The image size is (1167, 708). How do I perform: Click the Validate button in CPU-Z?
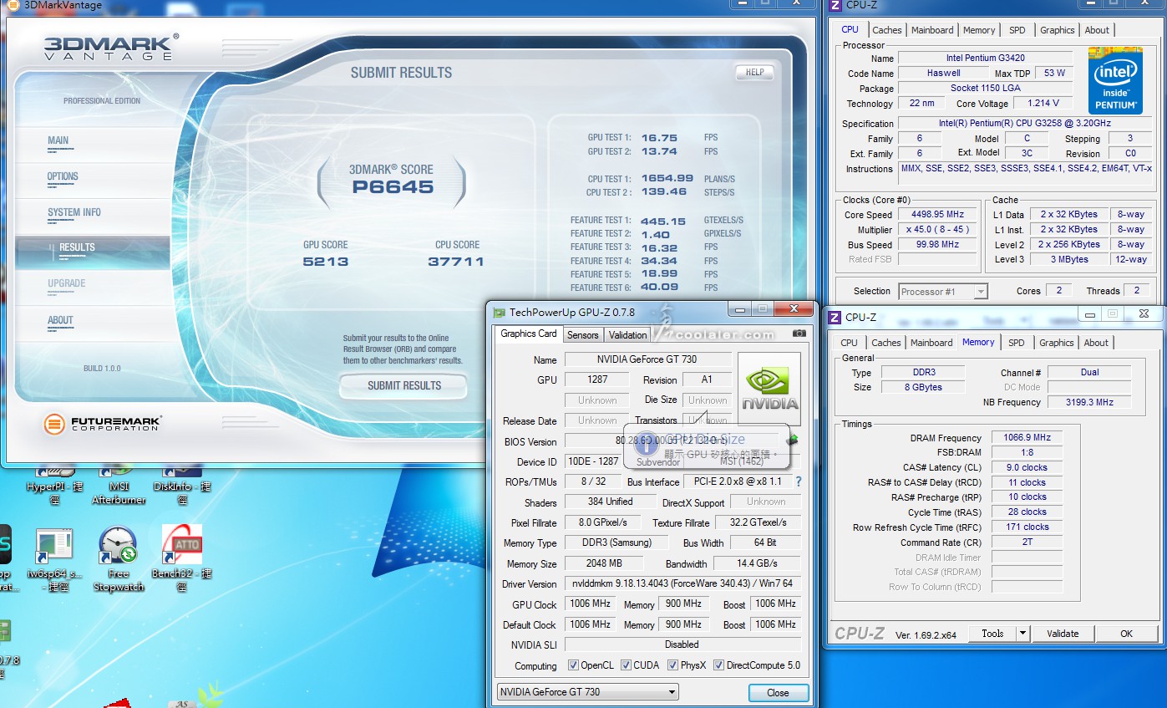[x=1063, y=634]
